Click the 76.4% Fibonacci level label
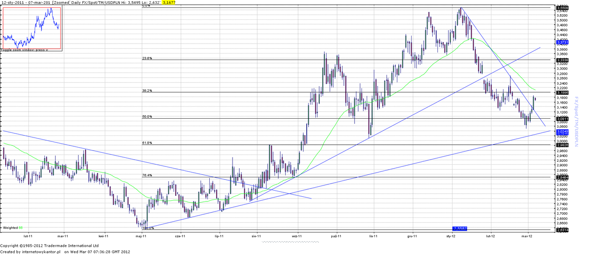 point(147,175)
